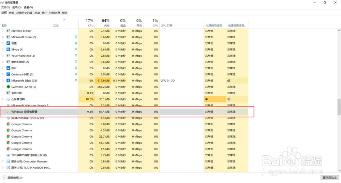Sort by the 网络 column header
This screenshot has height=183, width=341.
pyautogui.click(x=135, y=23)
